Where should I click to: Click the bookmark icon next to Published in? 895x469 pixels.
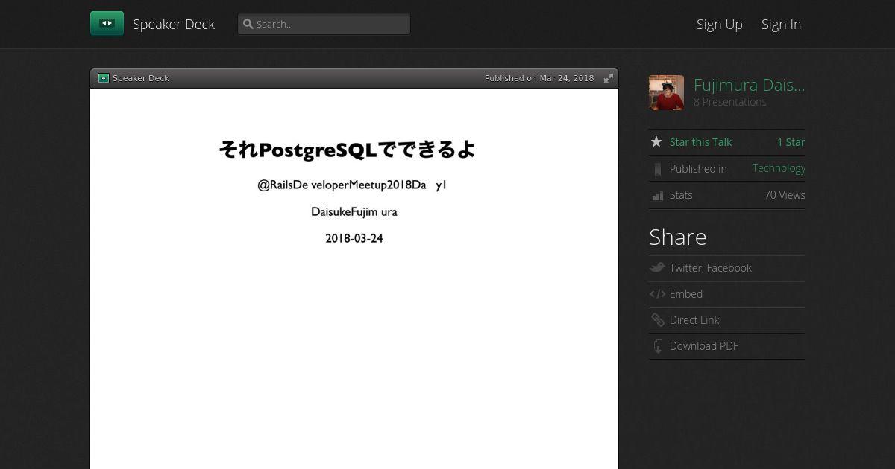(x=657, y=169)
